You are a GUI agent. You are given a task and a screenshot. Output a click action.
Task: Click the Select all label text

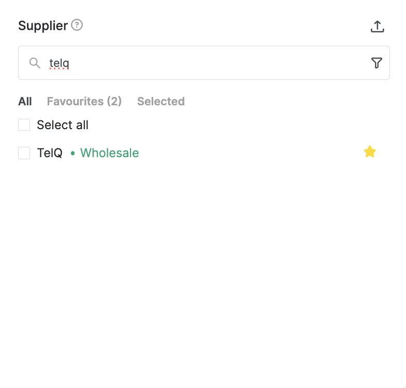click(62, 124)
